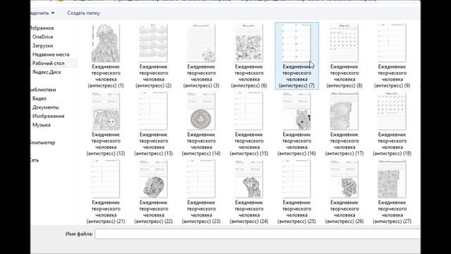The image size is (451, 254).
Task: Select the mandala thumbnail of file (14)
Action: 201,111
